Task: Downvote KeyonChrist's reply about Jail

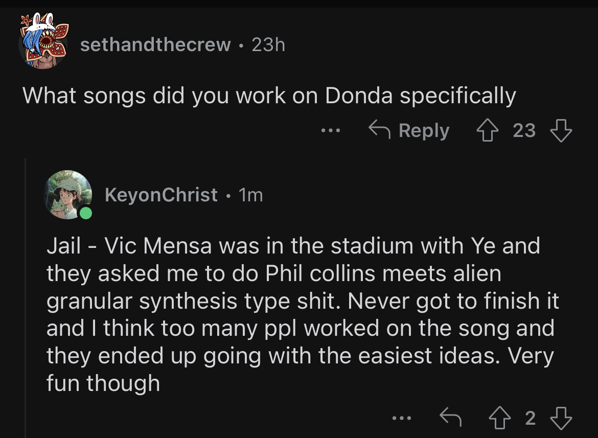Action: coord(561,419)
